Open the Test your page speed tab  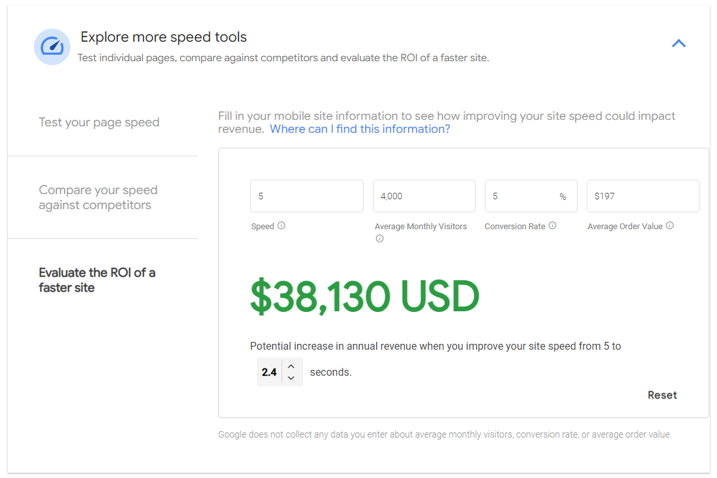pyautogui.click(x=99, y=122)
